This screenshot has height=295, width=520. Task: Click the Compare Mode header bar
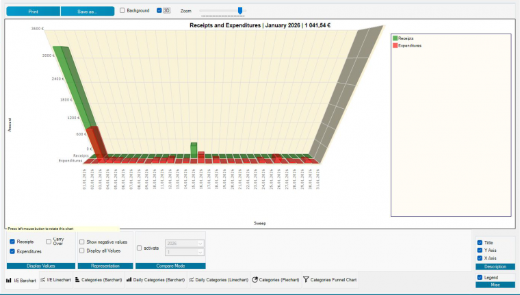coord(170,266)
